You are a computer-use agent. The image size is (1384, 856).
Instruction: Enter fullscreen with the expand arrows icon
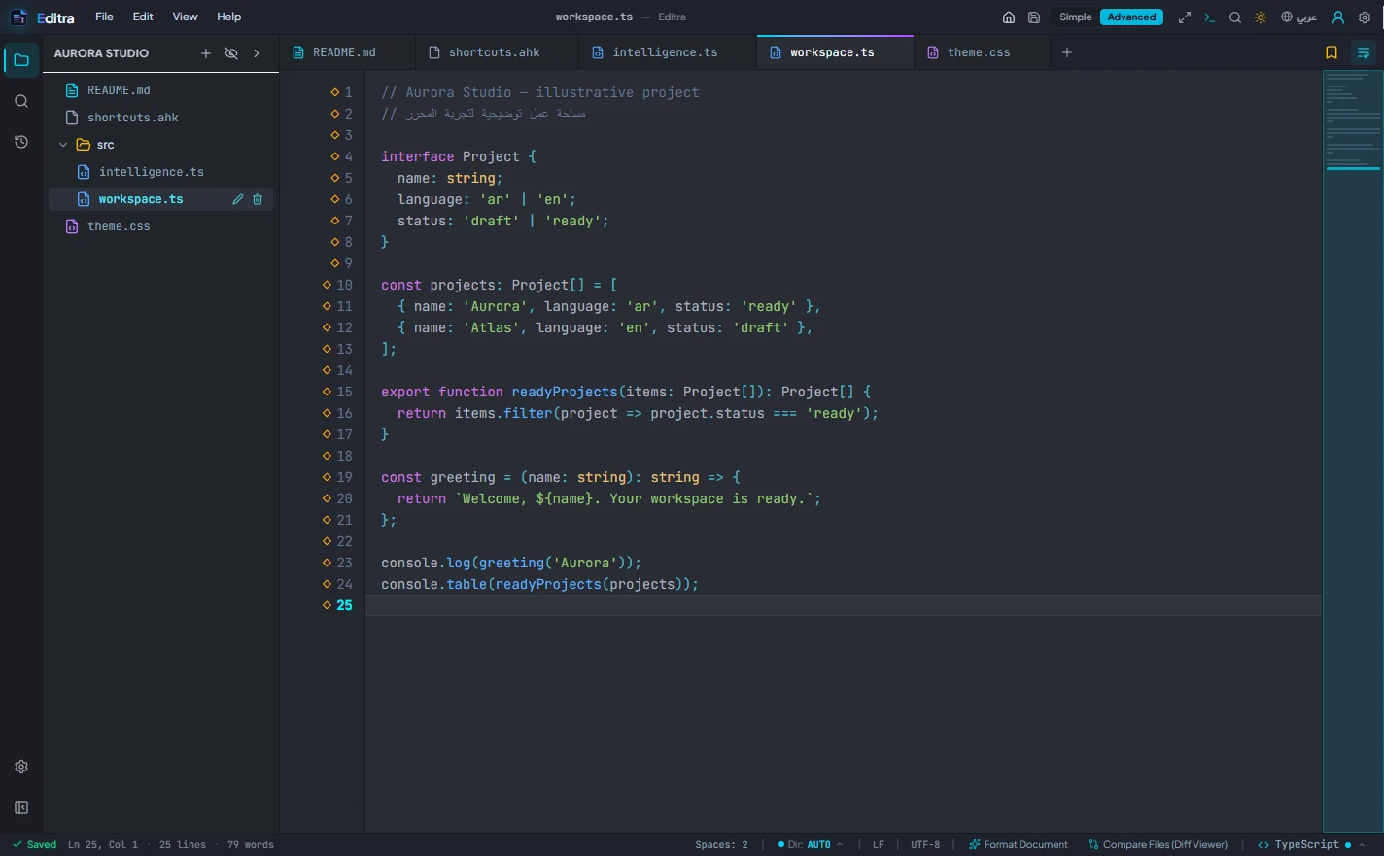point(1185,17)
